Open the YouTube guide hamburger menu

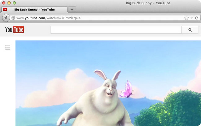8,47
